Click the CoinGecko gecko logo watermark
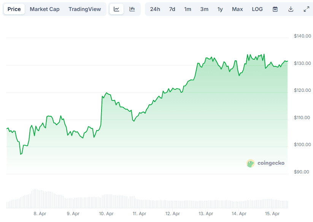 pyautogui.click(x=250, y=163)
